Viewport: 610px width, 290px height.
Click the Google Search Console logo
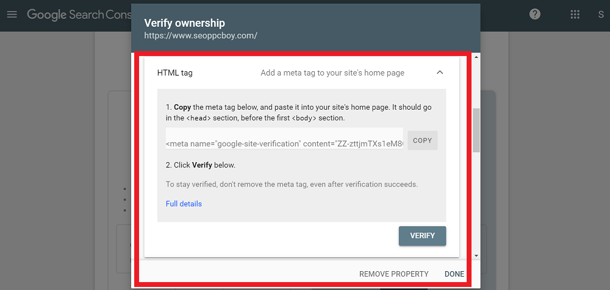tap(79, 15)
